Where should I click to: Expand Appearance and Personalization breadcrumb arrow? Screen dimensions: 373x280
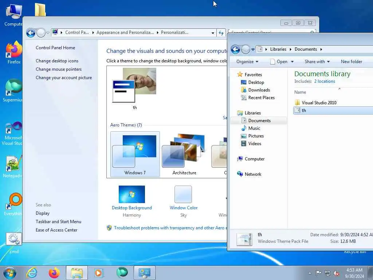[157, 32]
